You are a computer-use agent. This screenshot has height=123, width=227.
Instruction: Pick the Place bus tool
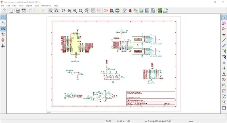point(224,45)
